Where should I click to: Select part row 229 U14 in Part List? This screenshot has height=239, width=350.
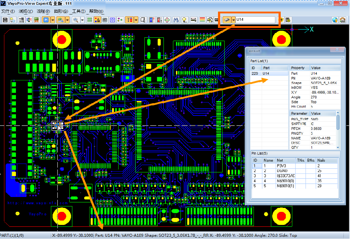coord(269,74)
